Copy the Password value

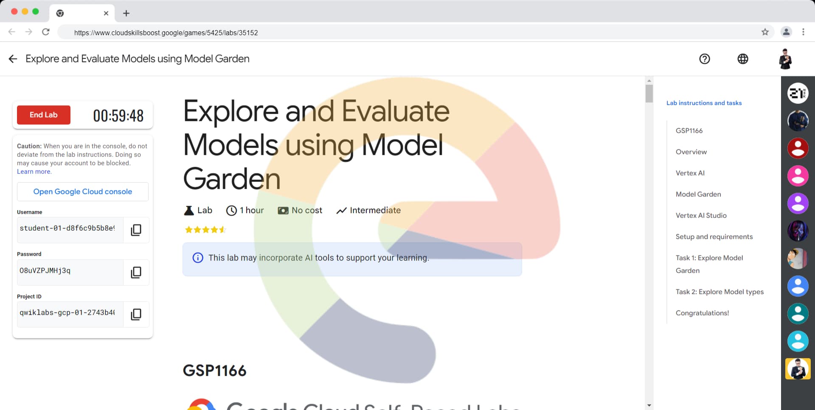pyautogui.click(x=136, y=272)
